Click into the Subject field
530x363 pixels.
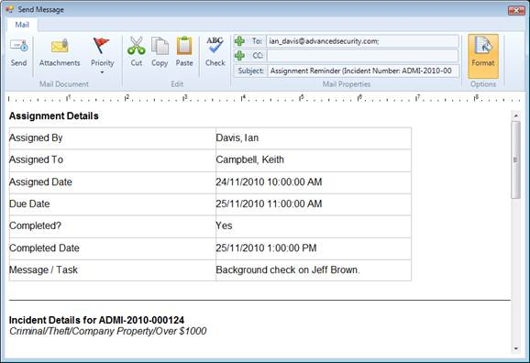tap(364, 71)
